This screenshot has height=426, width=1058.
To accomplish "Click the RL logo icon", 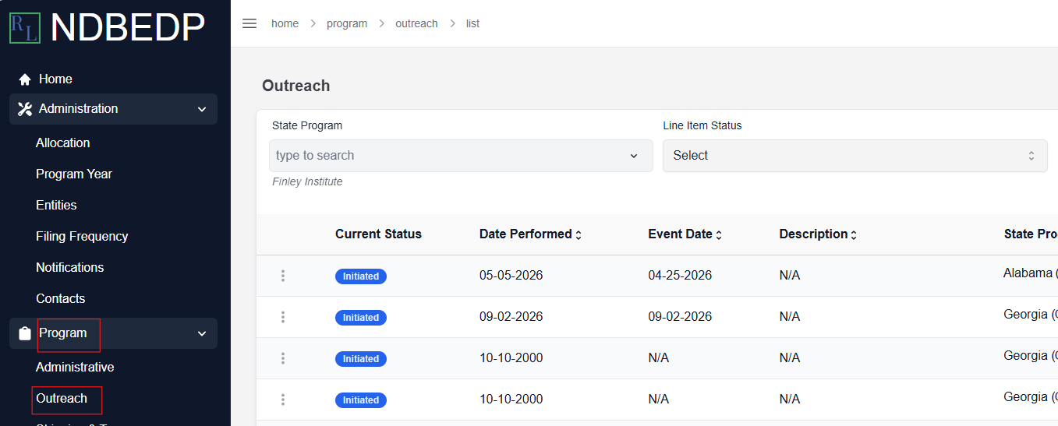I will click(x=25, y=27).
